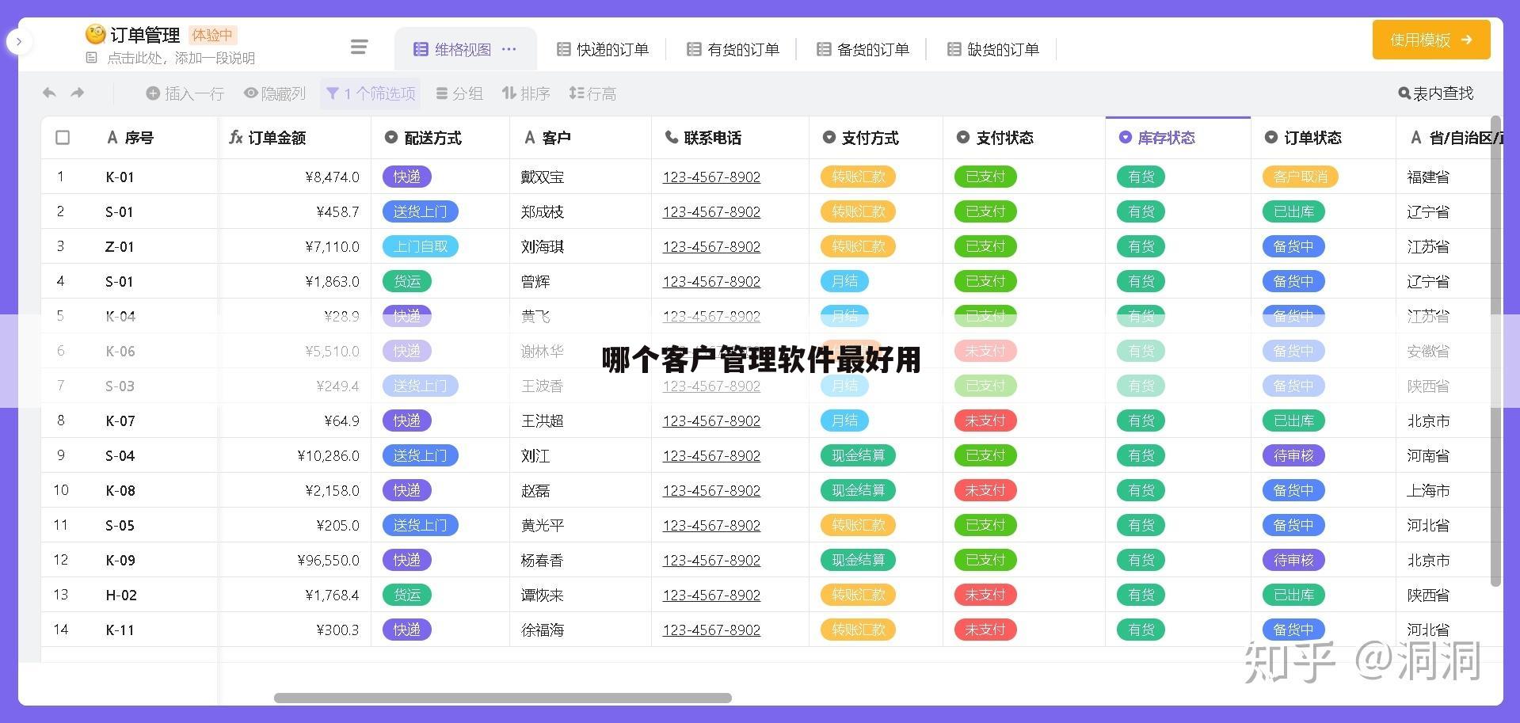Switch to 快递的订单 tab

coord(603,49)
